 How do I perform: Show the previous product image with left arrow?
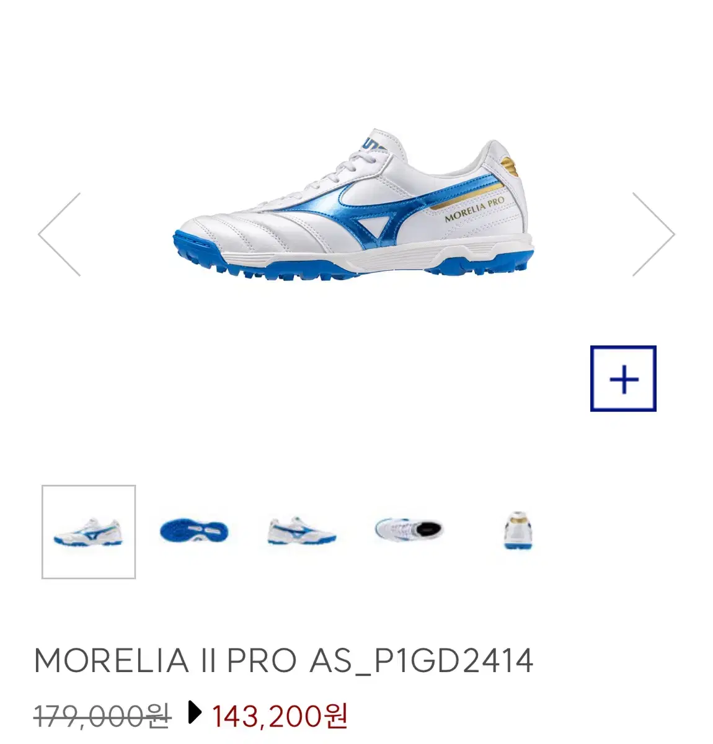[x=60, y=234]
